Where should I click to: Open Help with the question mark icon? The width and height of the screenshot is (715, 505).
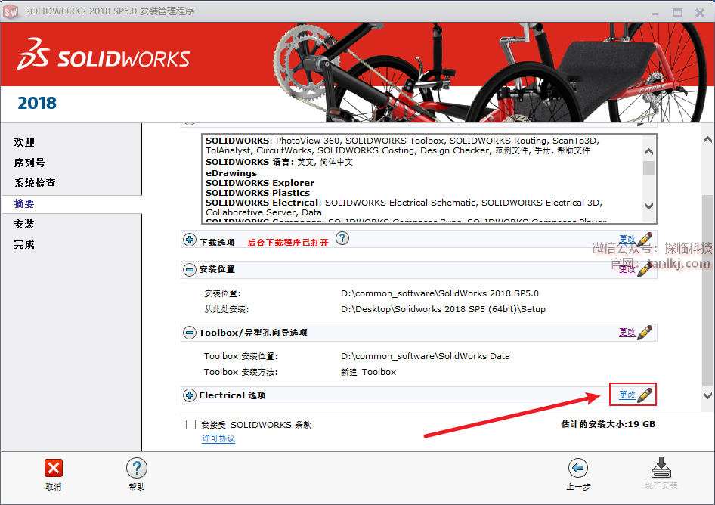pos(137,468)
